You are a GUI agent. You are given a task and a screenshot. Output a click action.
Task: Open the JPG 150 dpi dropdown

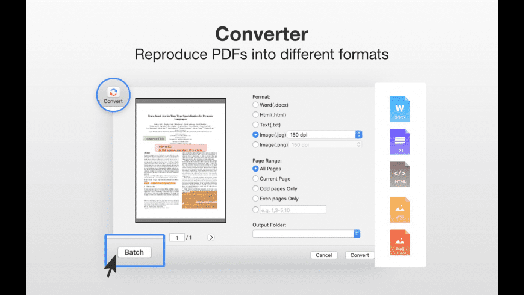(325, 135)
